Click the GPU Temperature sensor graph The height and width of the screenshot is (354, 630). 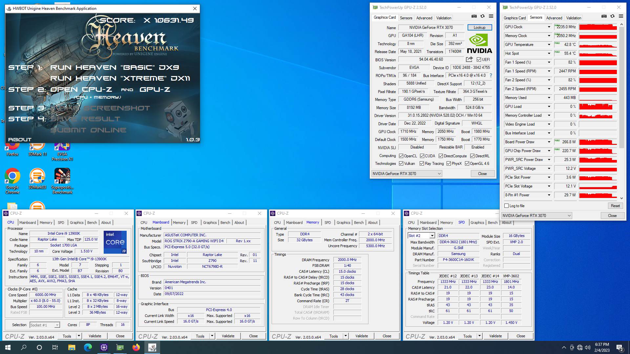(598, 45)
